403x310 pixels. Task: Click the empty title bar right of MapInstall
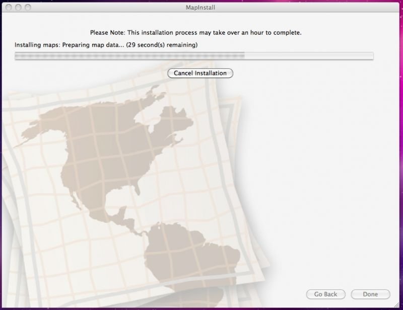click(x=302, y=8)
